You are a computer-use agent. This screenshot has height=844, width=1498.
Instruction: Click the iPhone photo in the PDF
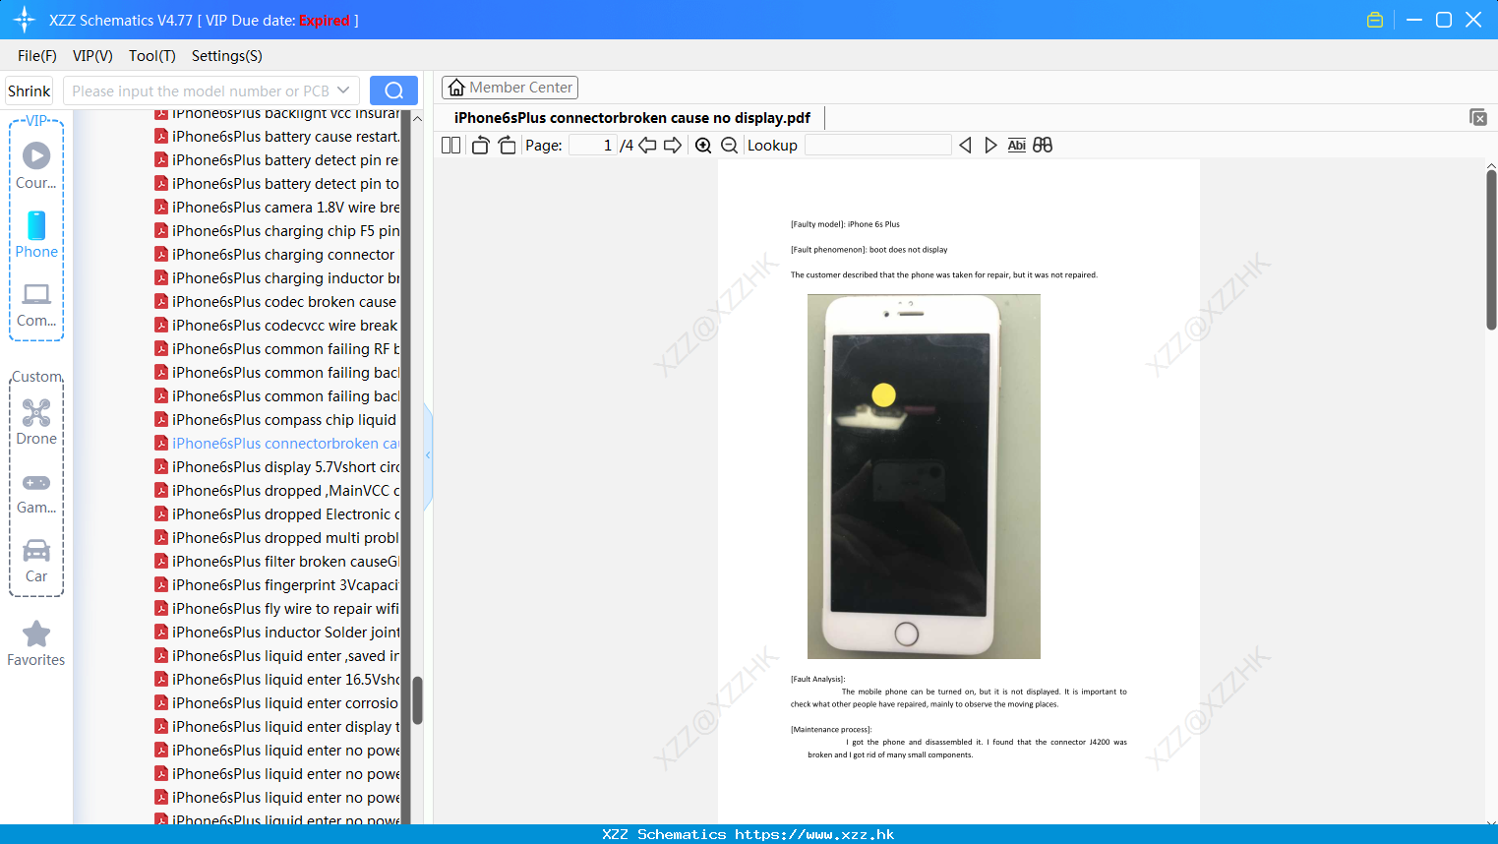[924, 476]
